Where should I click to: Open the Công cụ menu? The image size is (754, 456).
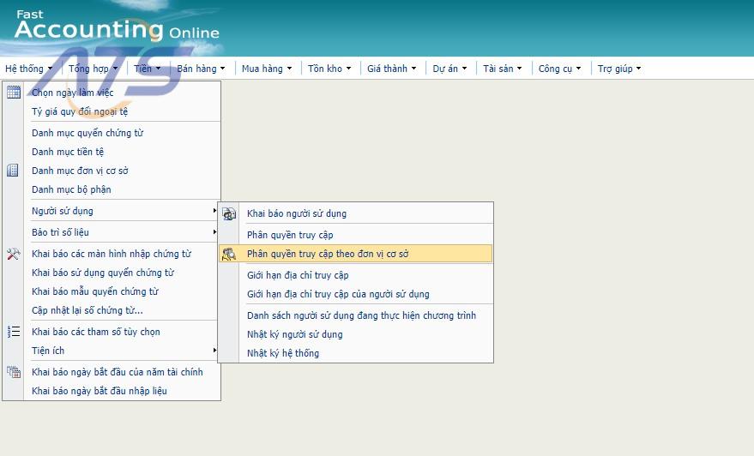(559, 69)
